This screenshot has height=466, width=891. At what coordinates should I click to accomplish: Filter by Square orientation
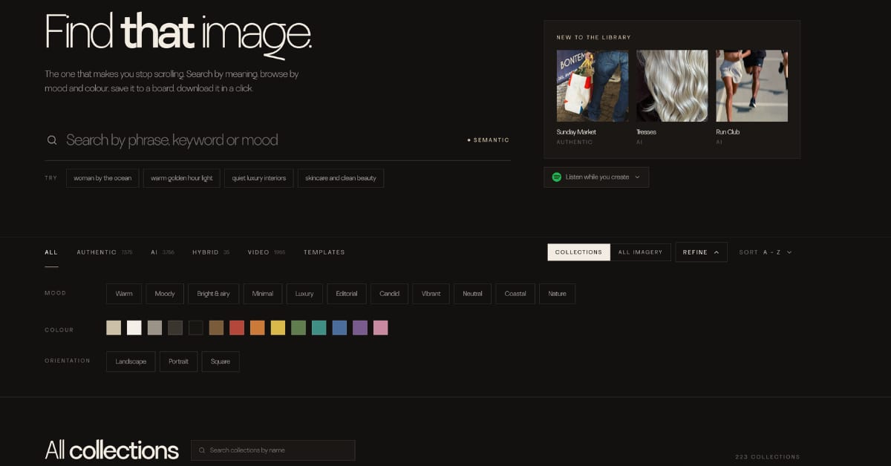point(221,361)
